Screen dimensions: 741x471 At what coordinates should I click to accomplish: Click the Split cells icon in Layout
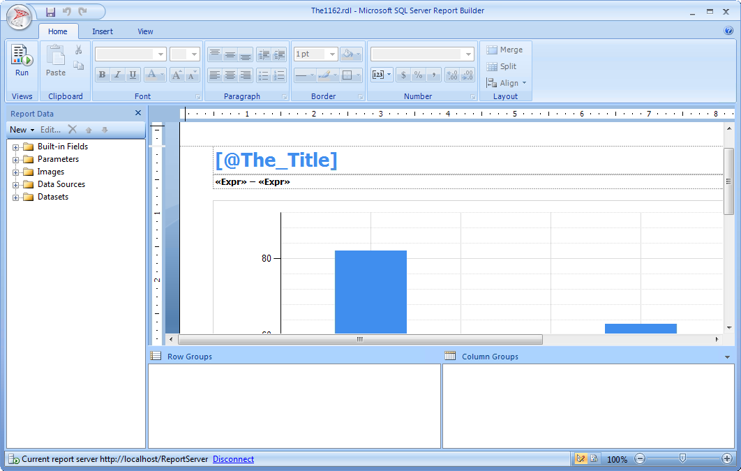(x=502, y=66)
